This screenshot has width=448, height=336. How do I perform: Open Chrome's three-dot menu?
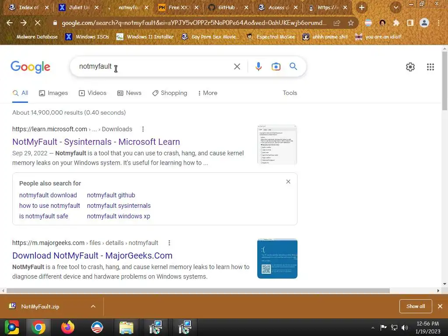click(x=438, y=23)
